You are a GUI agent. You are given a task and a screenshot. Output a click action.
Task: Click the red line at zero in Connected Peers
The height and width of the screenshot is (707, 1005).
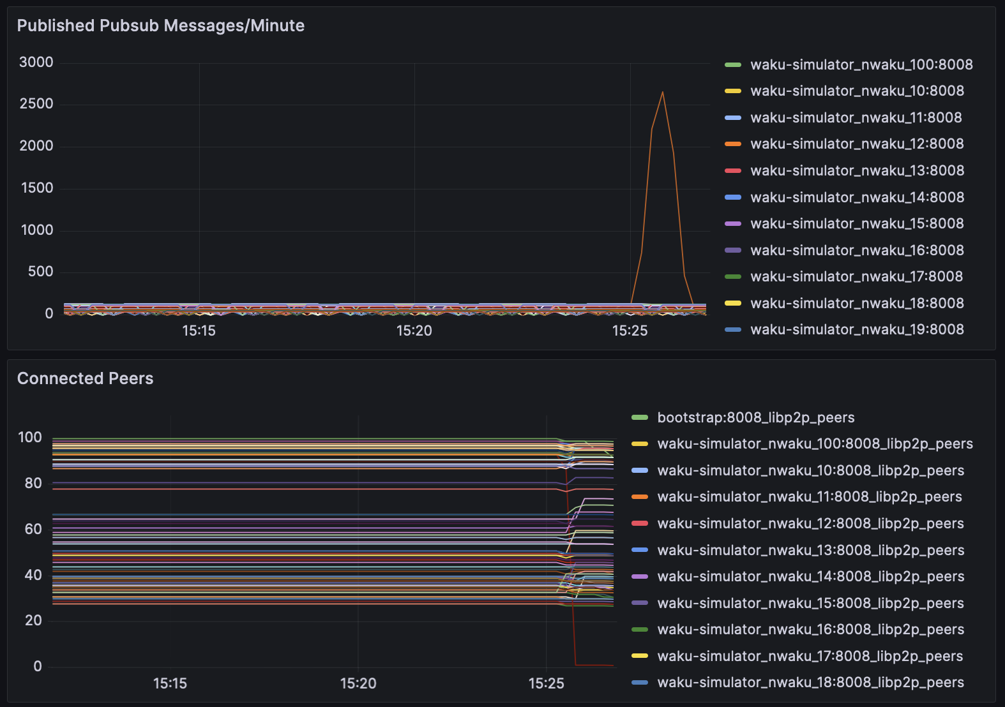pyautogui.click(x=594, y=666)
